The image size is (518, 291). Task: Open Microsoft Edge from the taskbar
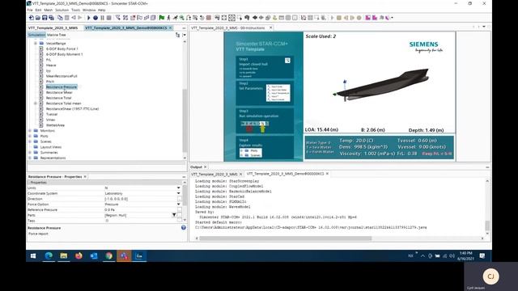click(49, 255)
